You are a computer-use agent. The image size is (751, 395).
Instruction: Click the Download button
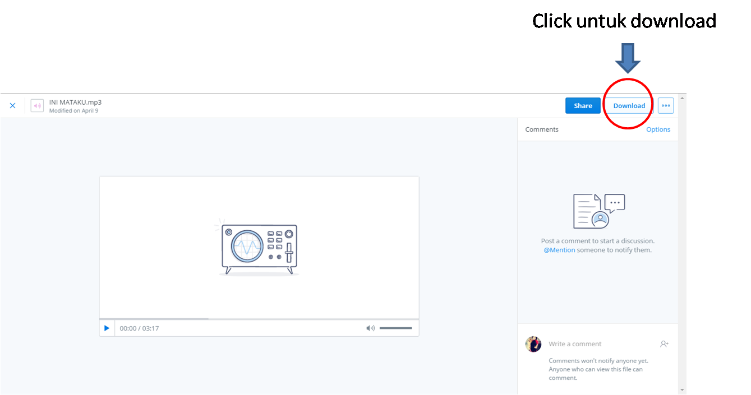click(x=629, y=106)
